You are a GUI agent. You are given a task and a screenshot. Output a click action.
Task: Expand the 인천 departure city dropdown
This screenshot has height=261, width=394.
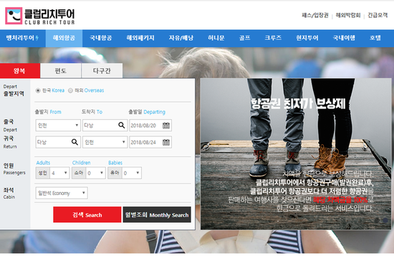[x=58, y=125]
